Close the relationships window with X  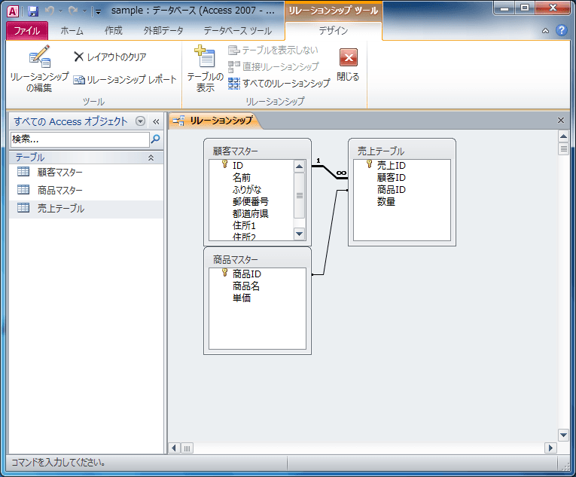561,121
